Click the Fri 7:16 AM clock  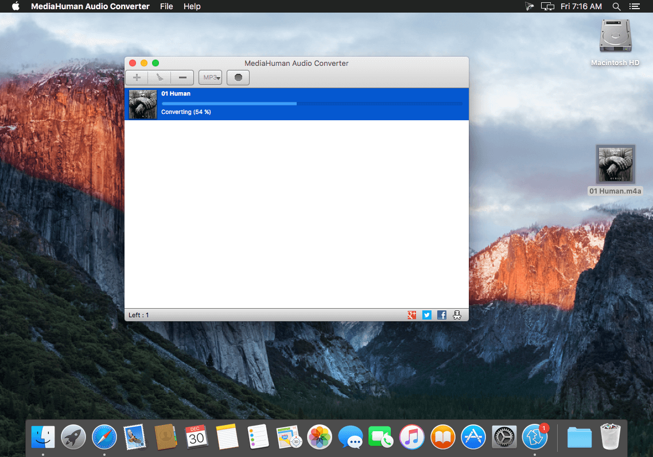pyautogui.click(x=581, y=6)
